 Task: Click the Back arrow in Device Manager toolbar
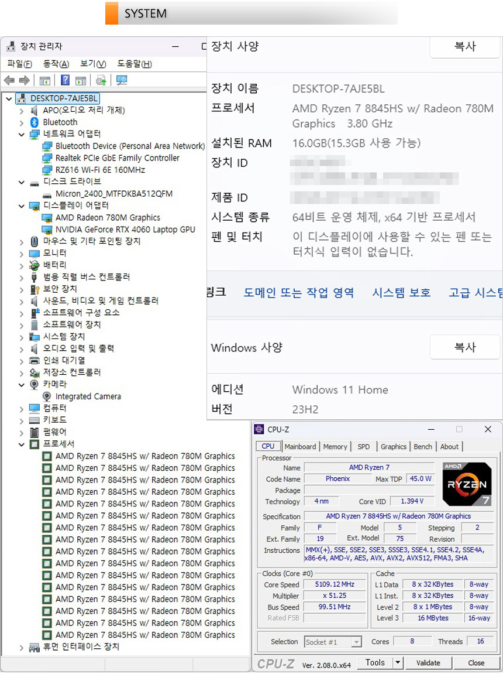(x=9, y=80)
